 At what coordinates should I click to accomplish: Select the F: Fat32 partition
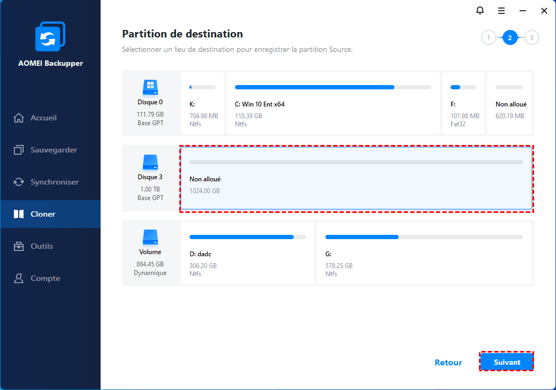click(463, 103)
